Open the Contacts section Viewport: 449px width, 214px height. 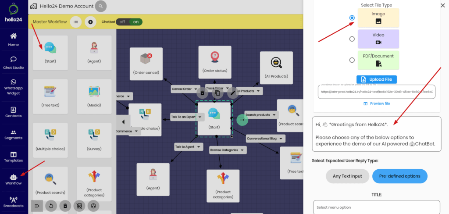point(13,112)
